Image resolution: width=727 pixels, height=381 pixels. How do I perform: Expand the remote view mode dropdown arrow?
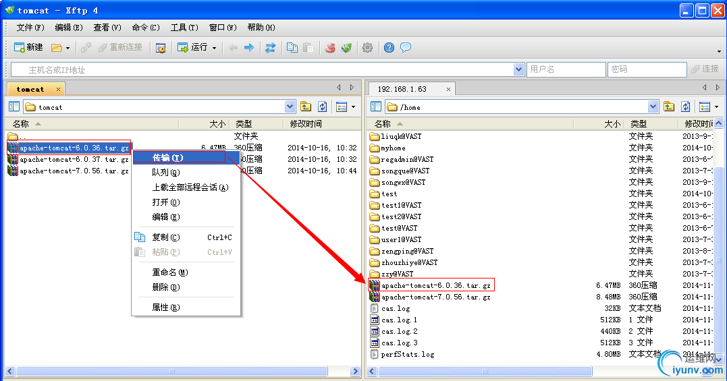tap(716, 107)
